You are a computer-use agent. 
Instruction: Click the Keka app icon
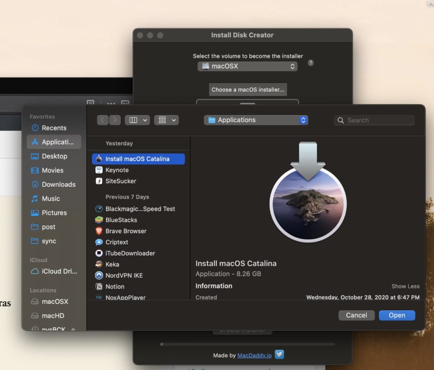click(99, 264)
